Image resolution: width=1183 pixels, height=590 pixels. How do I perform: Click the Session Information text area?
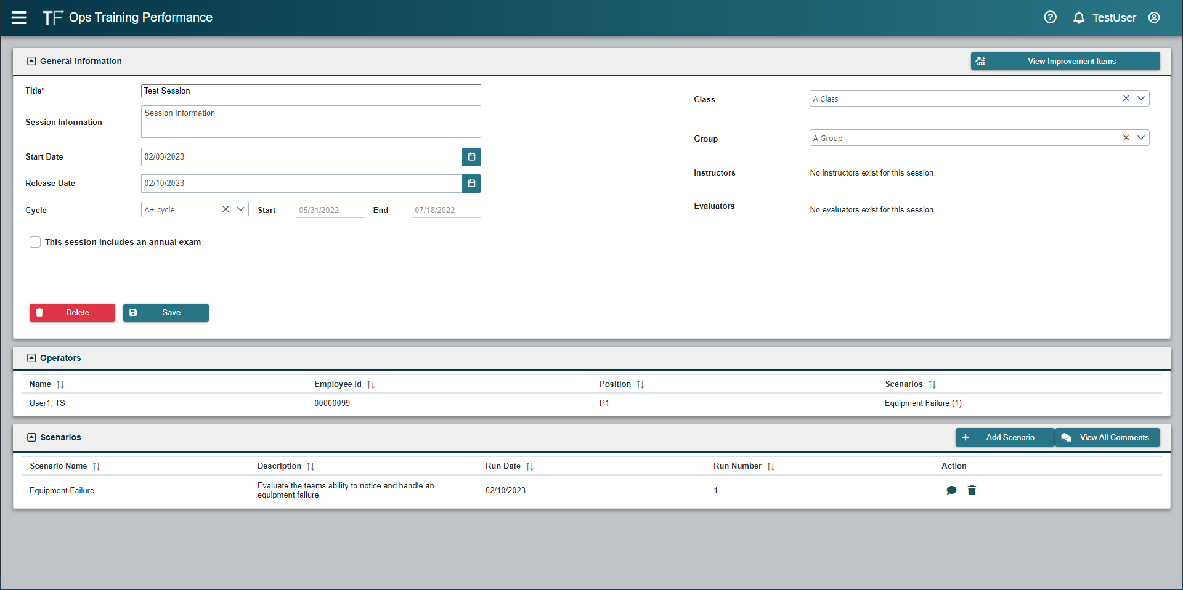(x=311, y=122)
